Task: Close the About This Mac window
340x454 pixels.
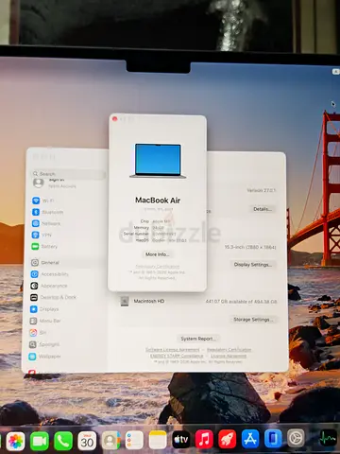Action: pyautogui.click(x=115, y=119)
